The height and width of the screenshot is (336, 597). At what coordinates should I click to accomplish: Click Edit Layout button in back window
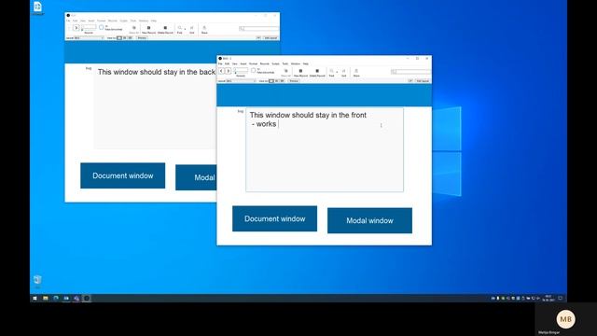point(271,38)
